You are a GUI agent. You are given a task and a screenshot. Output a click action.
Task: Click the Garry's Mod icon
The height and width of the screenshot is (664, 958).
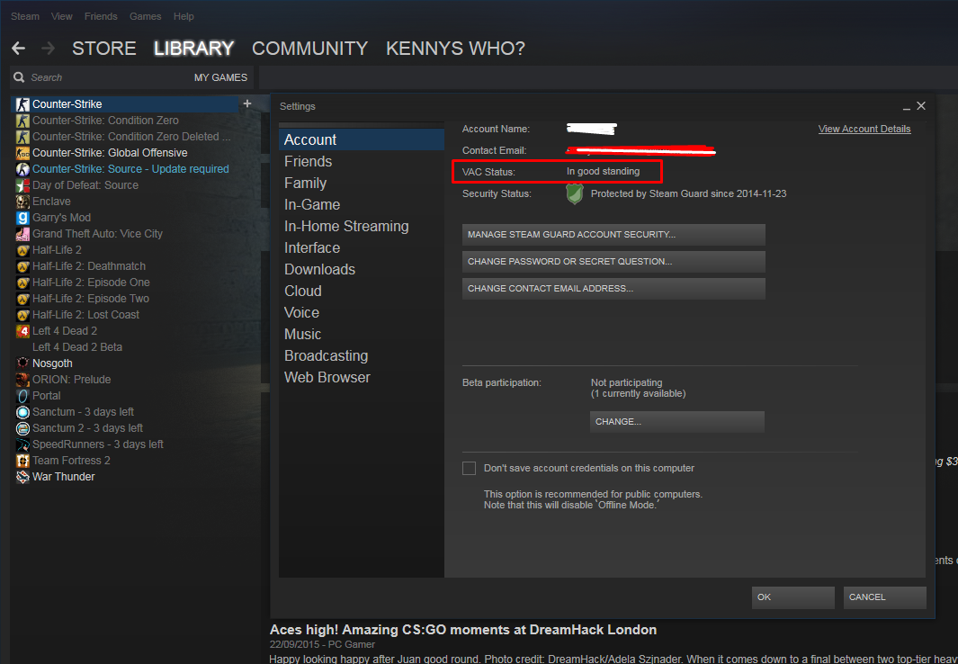[x=22, y=218]
